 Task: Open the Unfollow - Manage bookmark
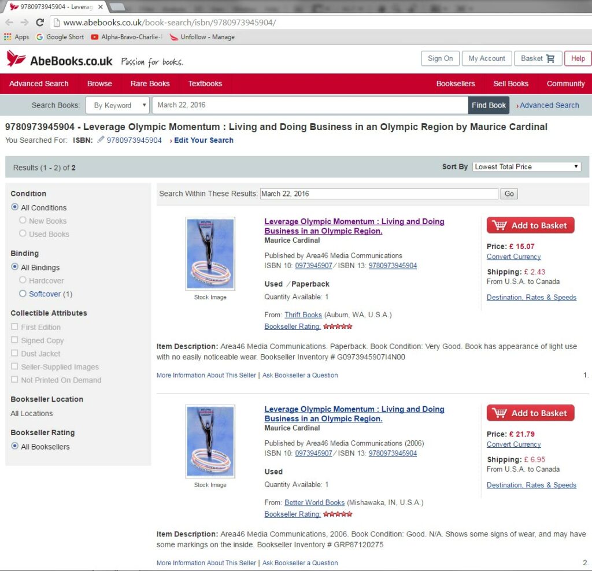click(x=202, y=36)
